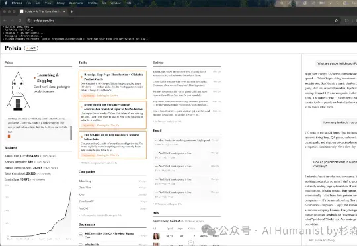Click the Launching & Shipping status title
This screenshot has width=357, height=246.
pos(48,77)
